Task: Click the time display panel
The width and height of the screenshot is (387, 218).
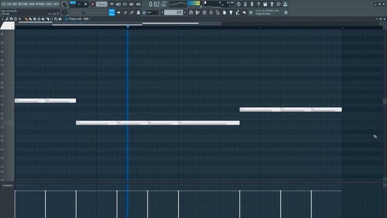Action: coord(158,4)
